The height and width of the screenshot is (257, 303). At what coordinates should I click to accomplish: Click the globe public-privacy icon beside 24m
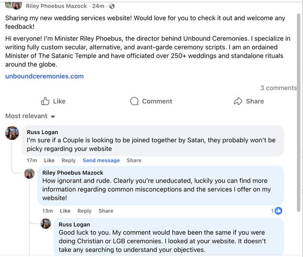112,6
